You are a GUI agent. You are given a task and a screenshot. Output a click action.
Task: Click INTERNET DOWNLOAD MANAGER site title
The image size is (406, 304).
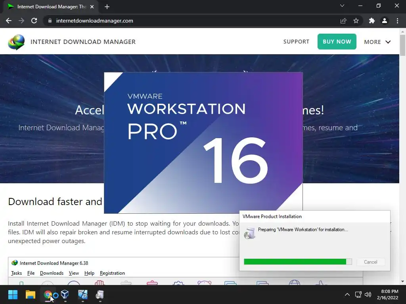coord(83,42)
